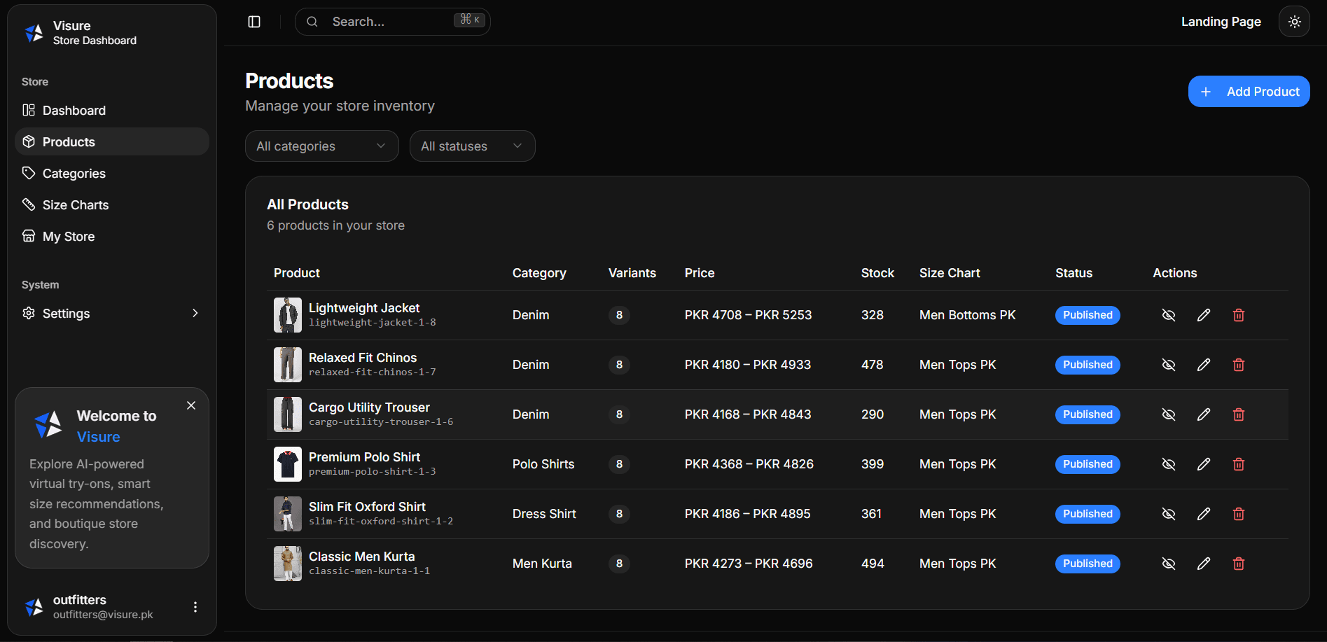The height and width of the screenshot is (642, 1327).
Task: Select the Categories tag icon
Action: click(x=29, y=173)
